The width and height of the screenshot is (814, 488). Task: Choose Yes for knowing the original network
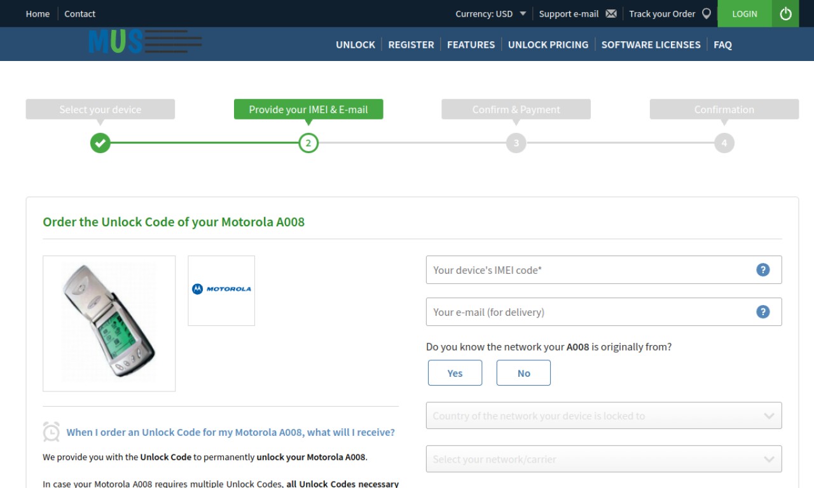455,373
